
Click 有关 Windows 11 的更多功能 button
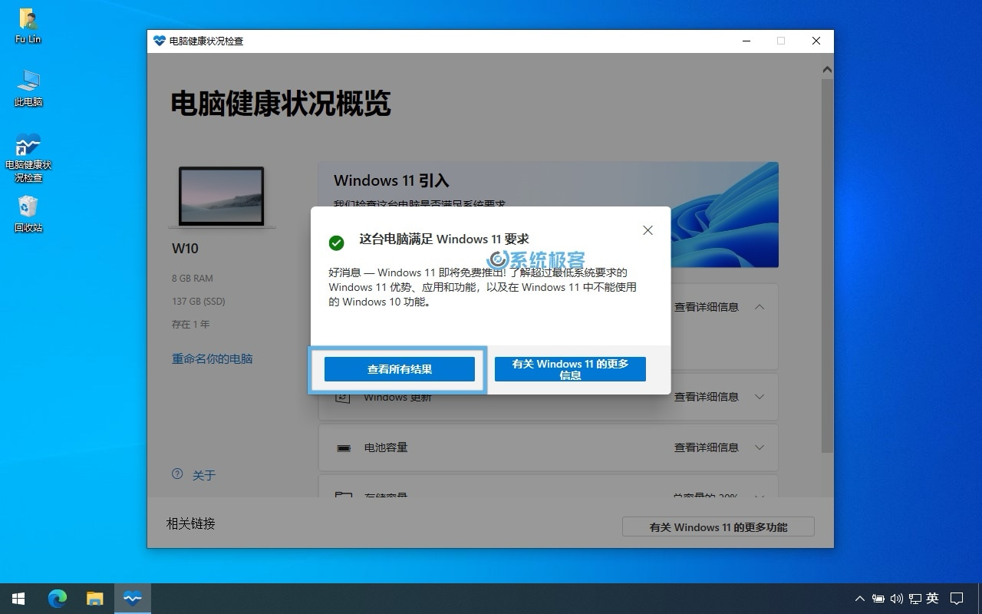coord(718,527)
